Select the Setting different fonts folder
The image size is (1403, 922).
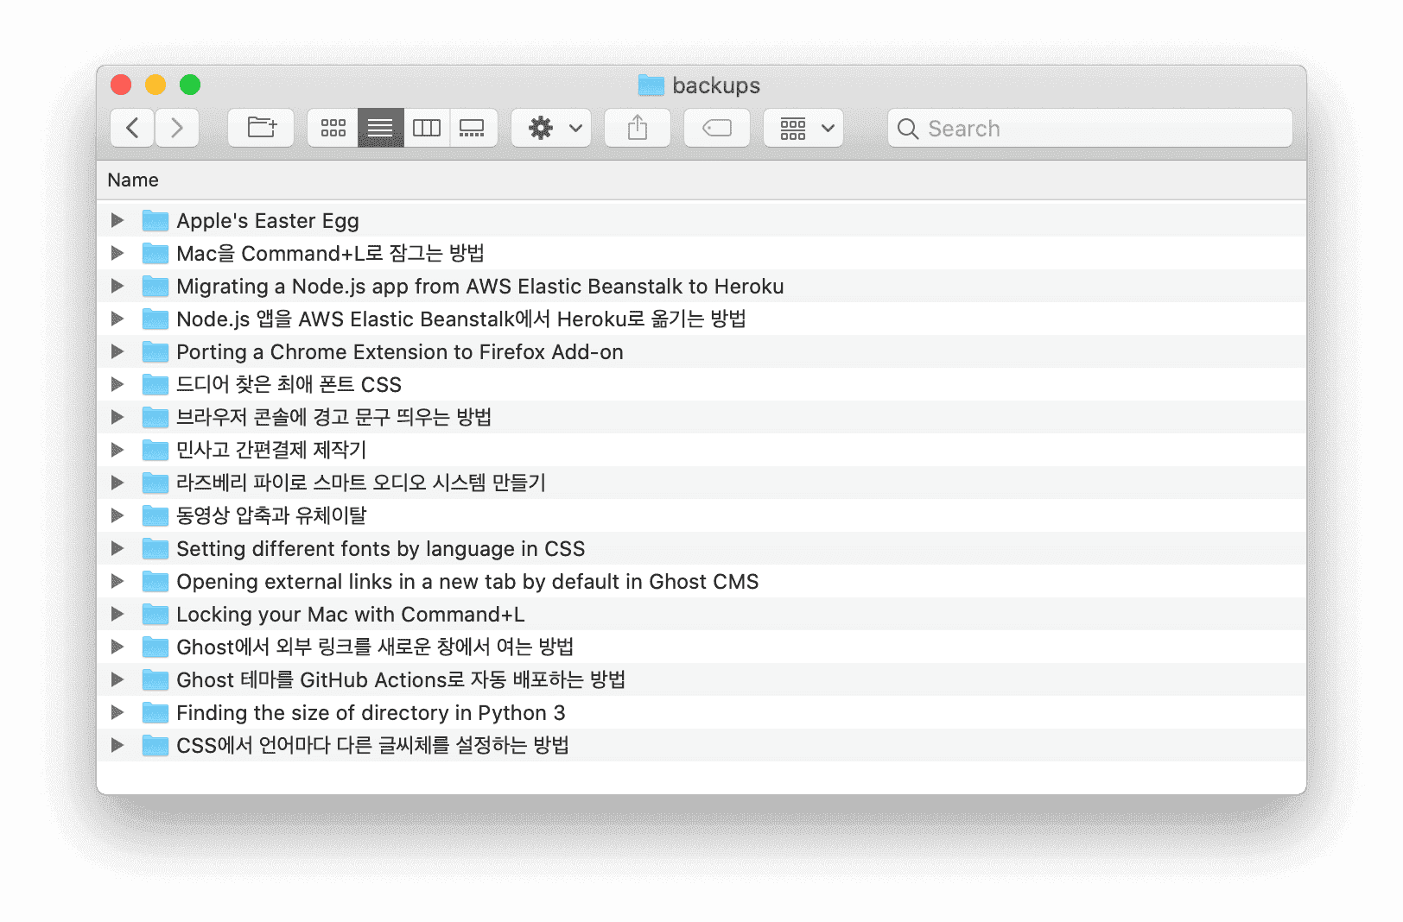380,548
